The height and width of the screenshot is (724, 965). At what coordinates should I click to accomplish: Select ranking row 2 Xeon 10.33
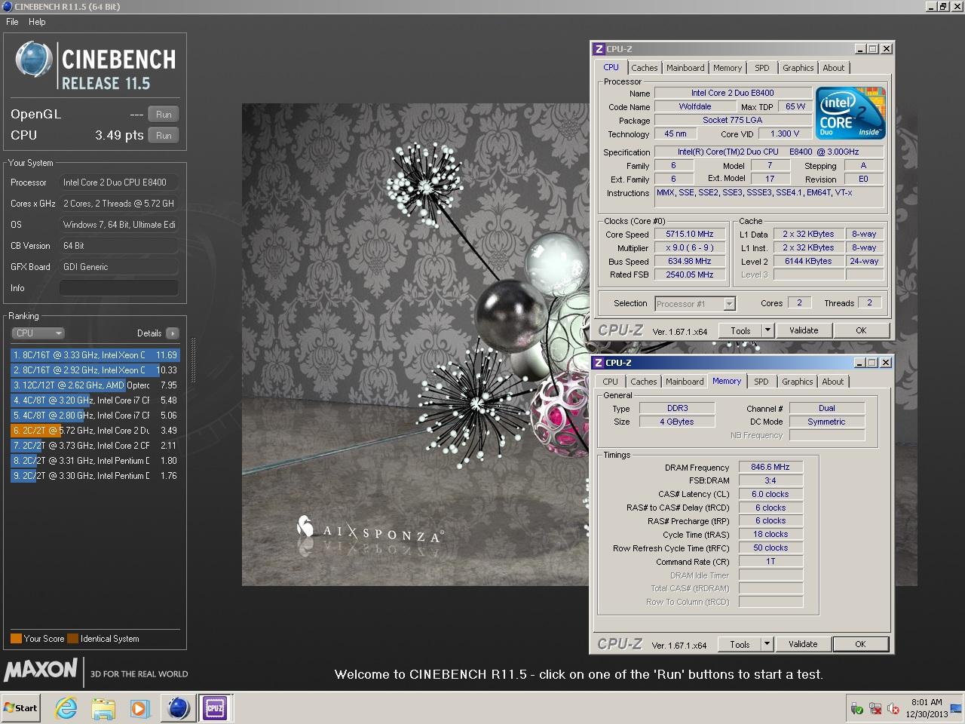(95, 370)
